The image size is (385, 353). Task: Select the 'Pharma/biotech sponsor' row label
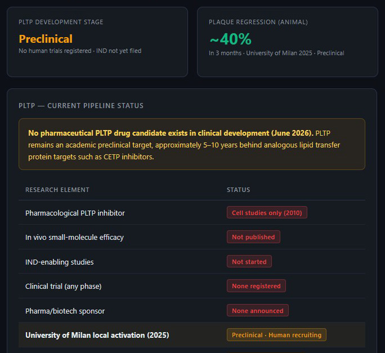click(x=65, y=311)
